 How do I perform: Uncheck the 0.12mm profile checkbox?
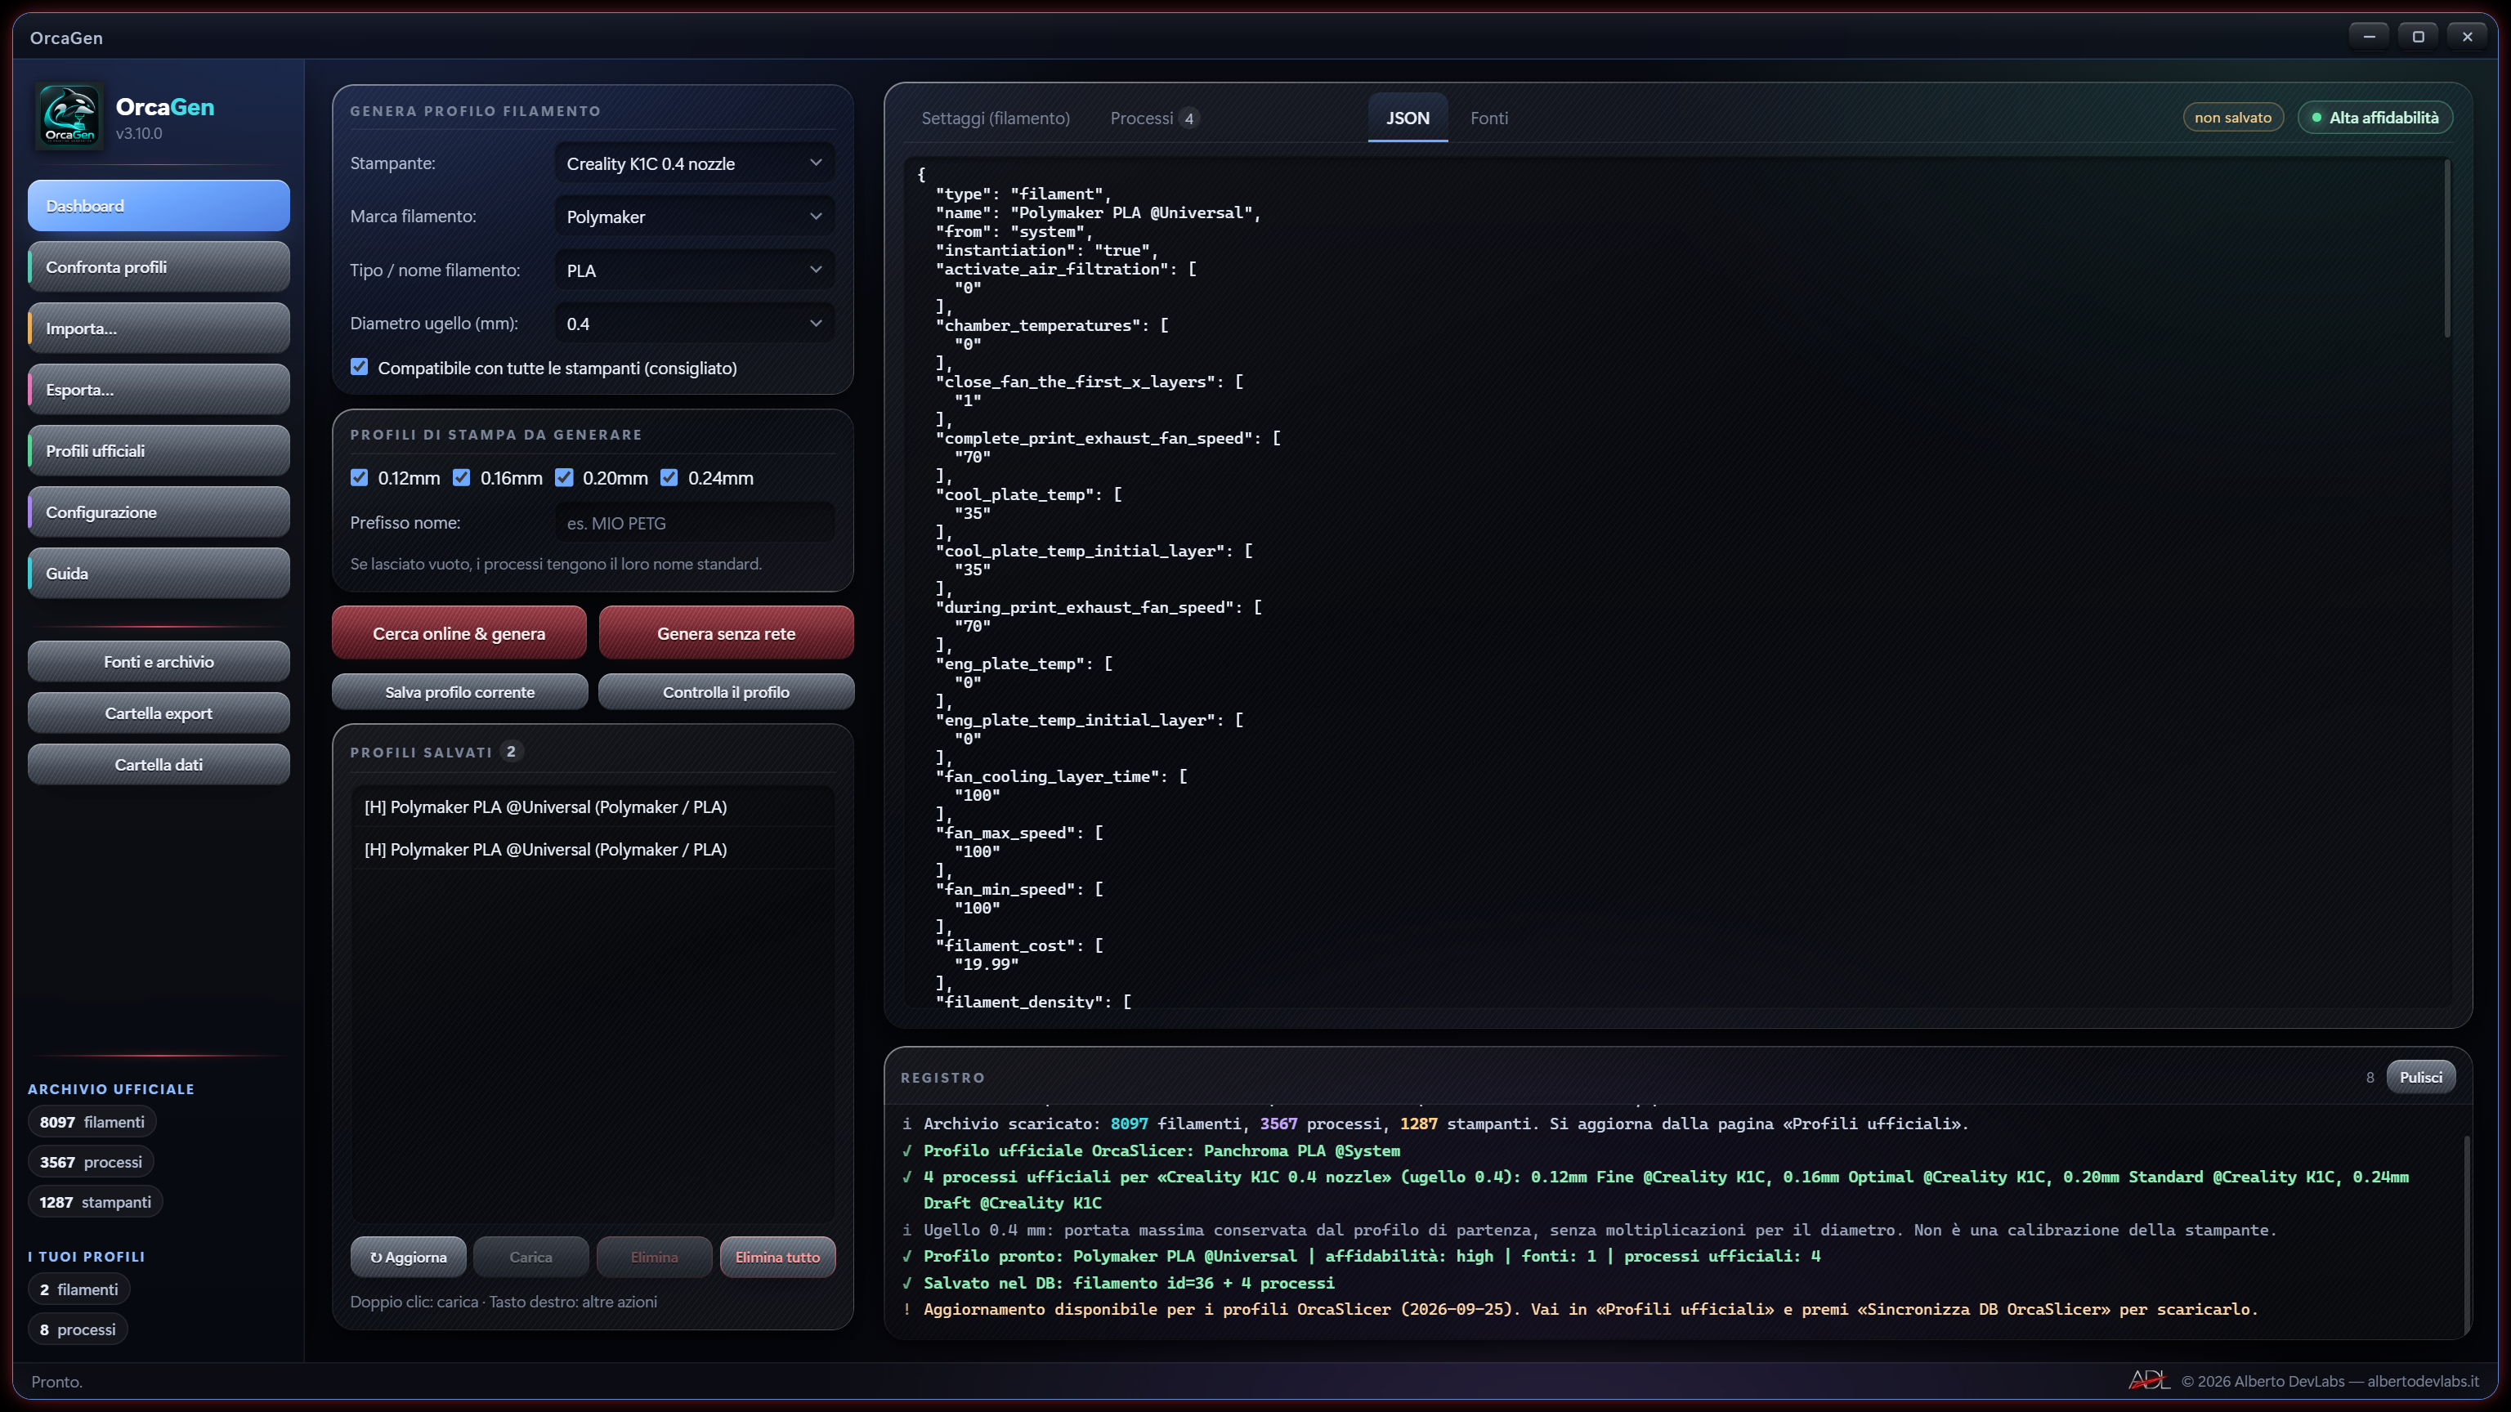360,477
